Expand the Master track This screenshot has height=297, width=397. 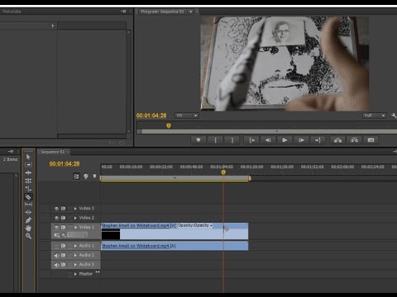75,274
